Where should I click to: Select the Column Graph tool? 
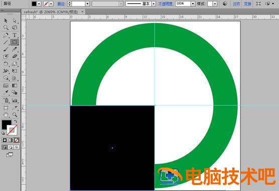click(x=15, y=100)
